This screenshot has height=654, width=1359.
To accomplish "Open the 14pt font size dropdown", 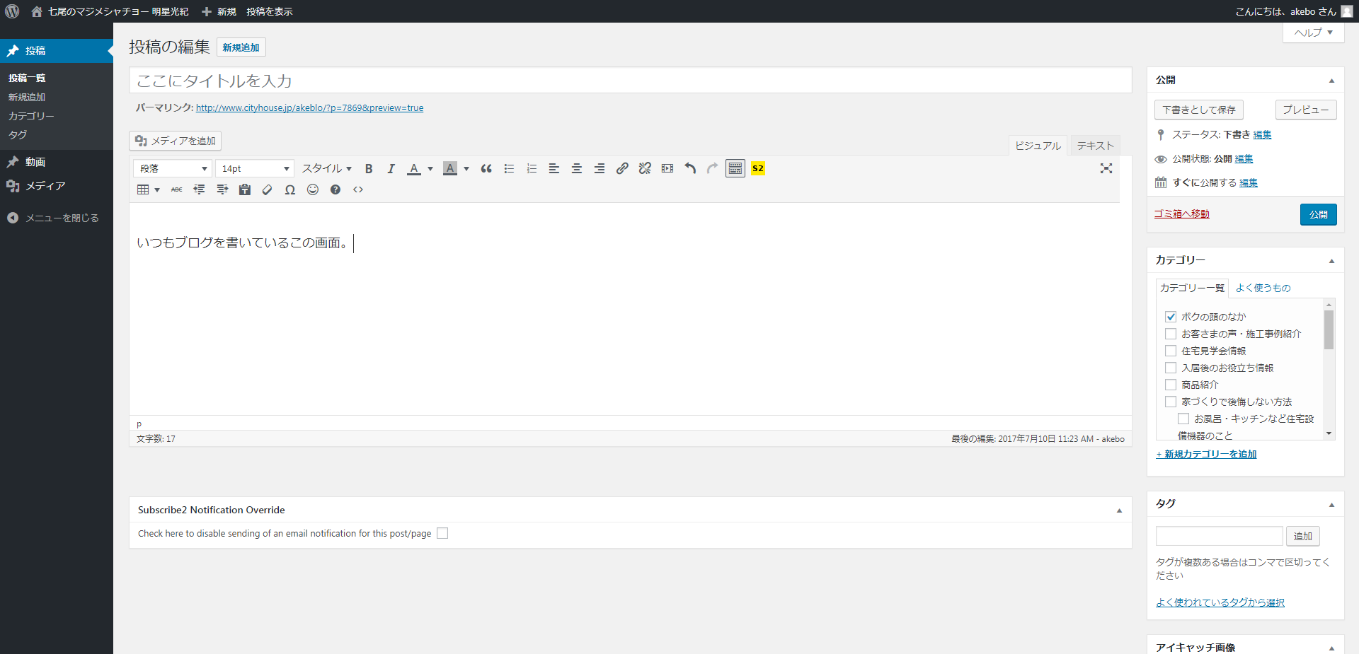I will [255, 168].
